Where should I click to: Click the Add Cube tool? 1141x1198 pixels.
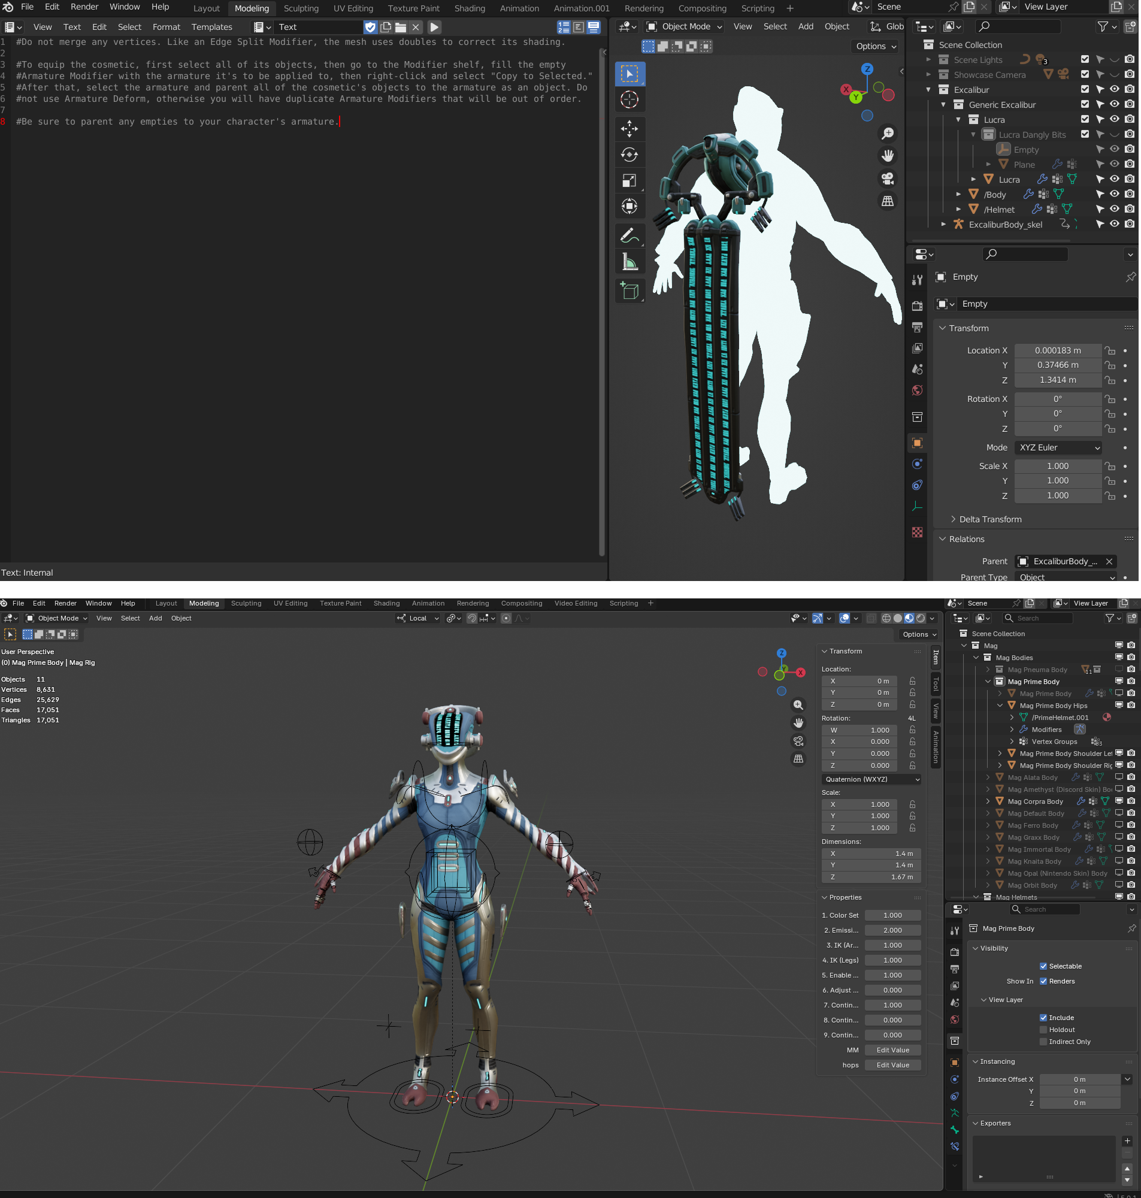pyautogui.click(x=629, y=291)
